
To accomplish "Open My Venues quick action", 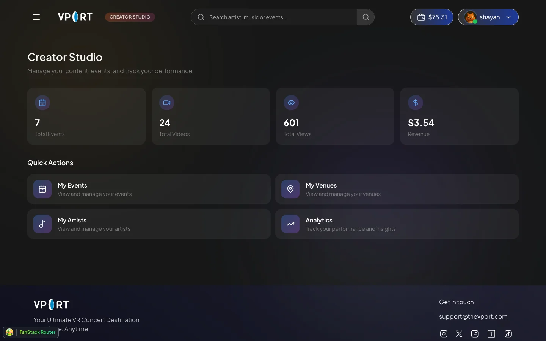I will pos(397,189).
